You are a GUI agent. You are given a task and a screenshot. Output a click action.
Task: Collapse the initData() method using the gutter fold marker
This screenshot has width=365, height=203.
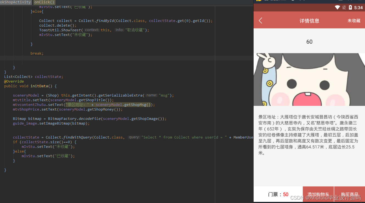[x=2, y=86]
